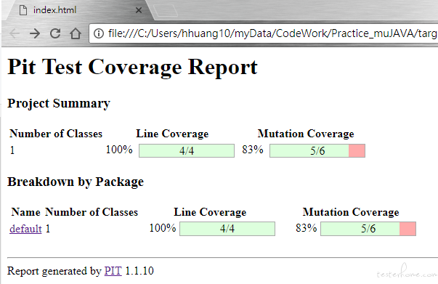Click the default package line coverage 4/4 bar
The height and width of the screenshot is (284, 438).
tap(227, 229)
